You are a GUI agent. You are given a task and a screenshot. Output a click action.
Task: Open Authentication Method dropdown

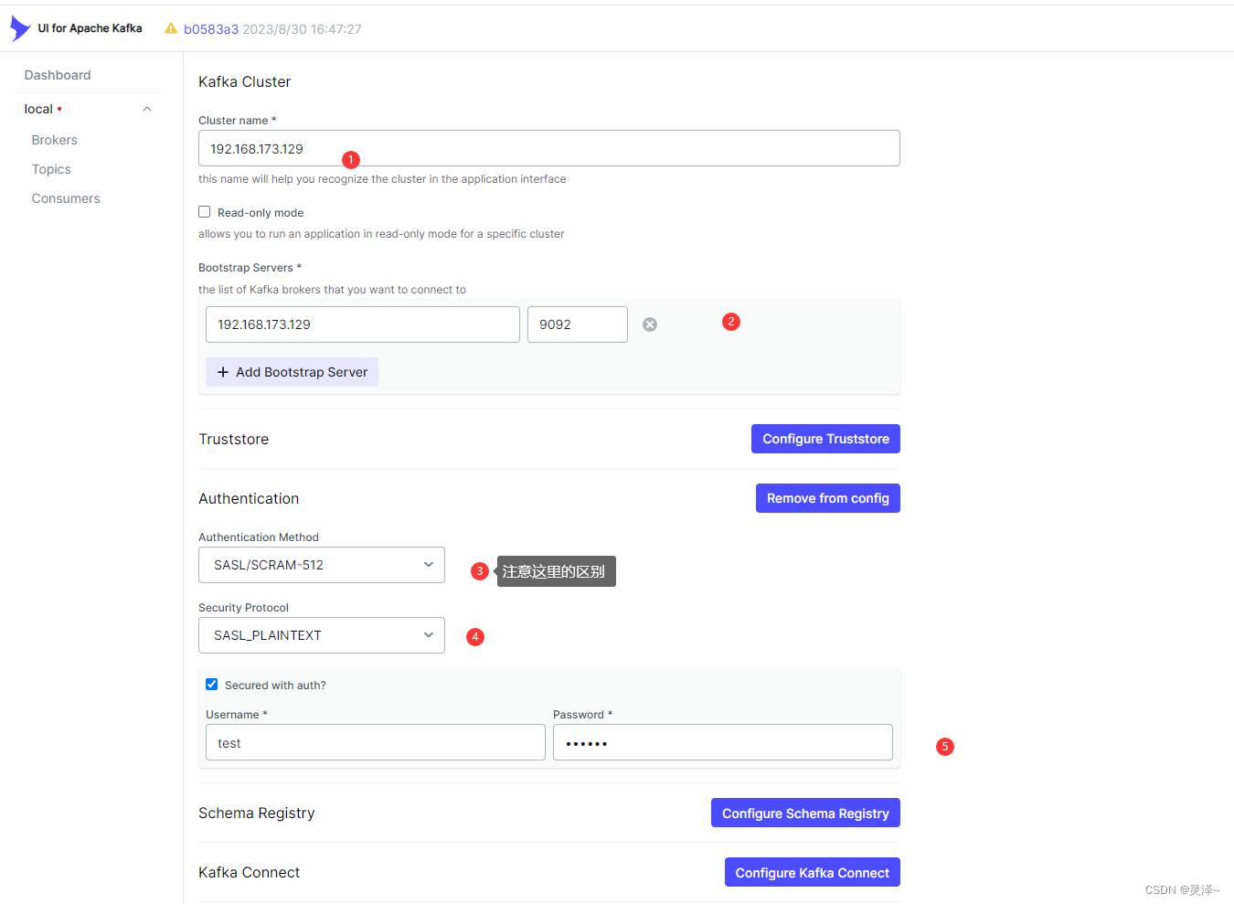click(322, 565)
